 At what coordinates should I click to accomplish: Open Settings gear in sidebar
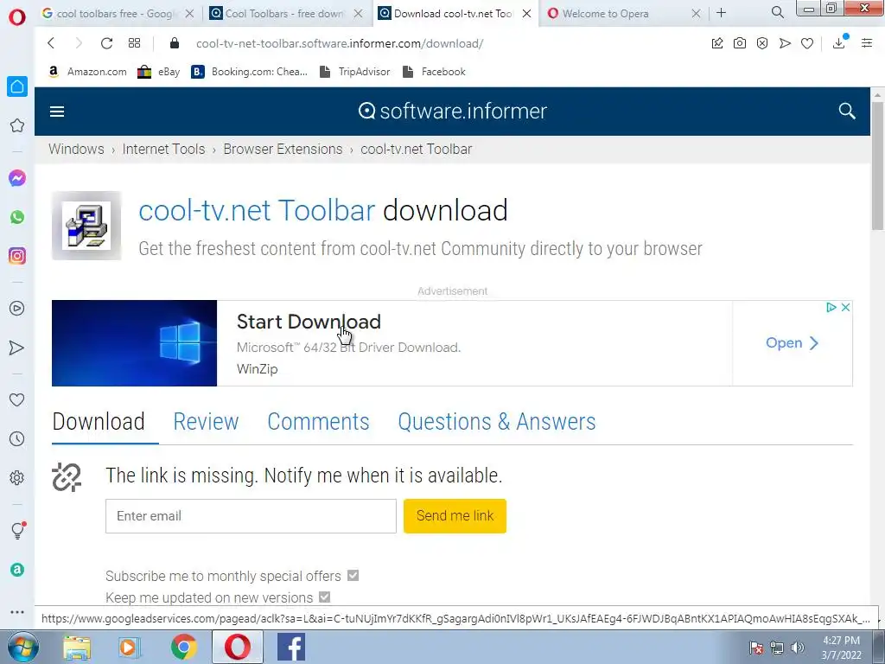point(17,477)
